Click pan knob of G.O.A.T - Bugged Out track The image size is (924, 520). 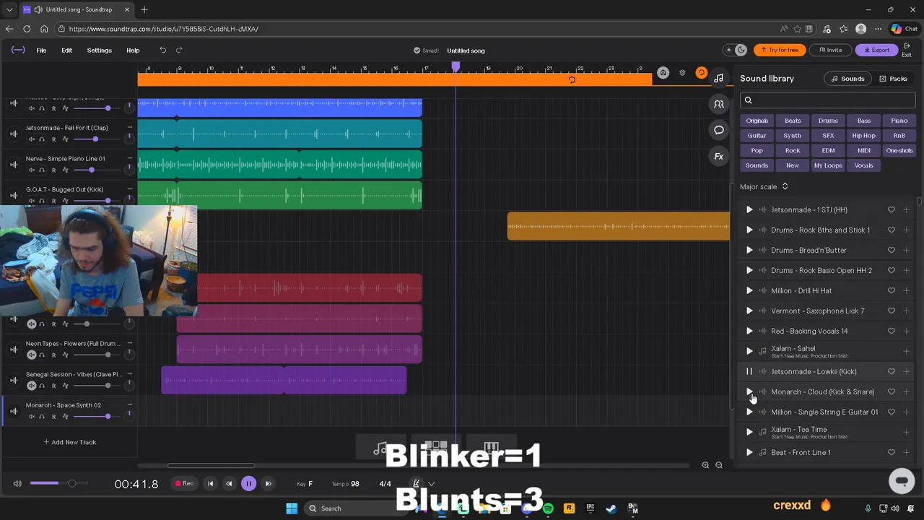point(129,199)
